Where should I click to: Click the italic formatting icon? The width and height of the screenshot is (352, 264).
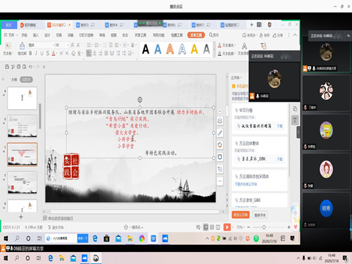(36, 54)
